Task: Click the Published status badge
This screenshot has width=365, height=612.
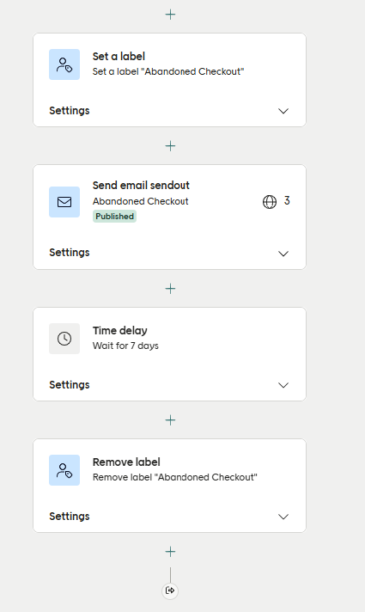Action: coord(114,217)
